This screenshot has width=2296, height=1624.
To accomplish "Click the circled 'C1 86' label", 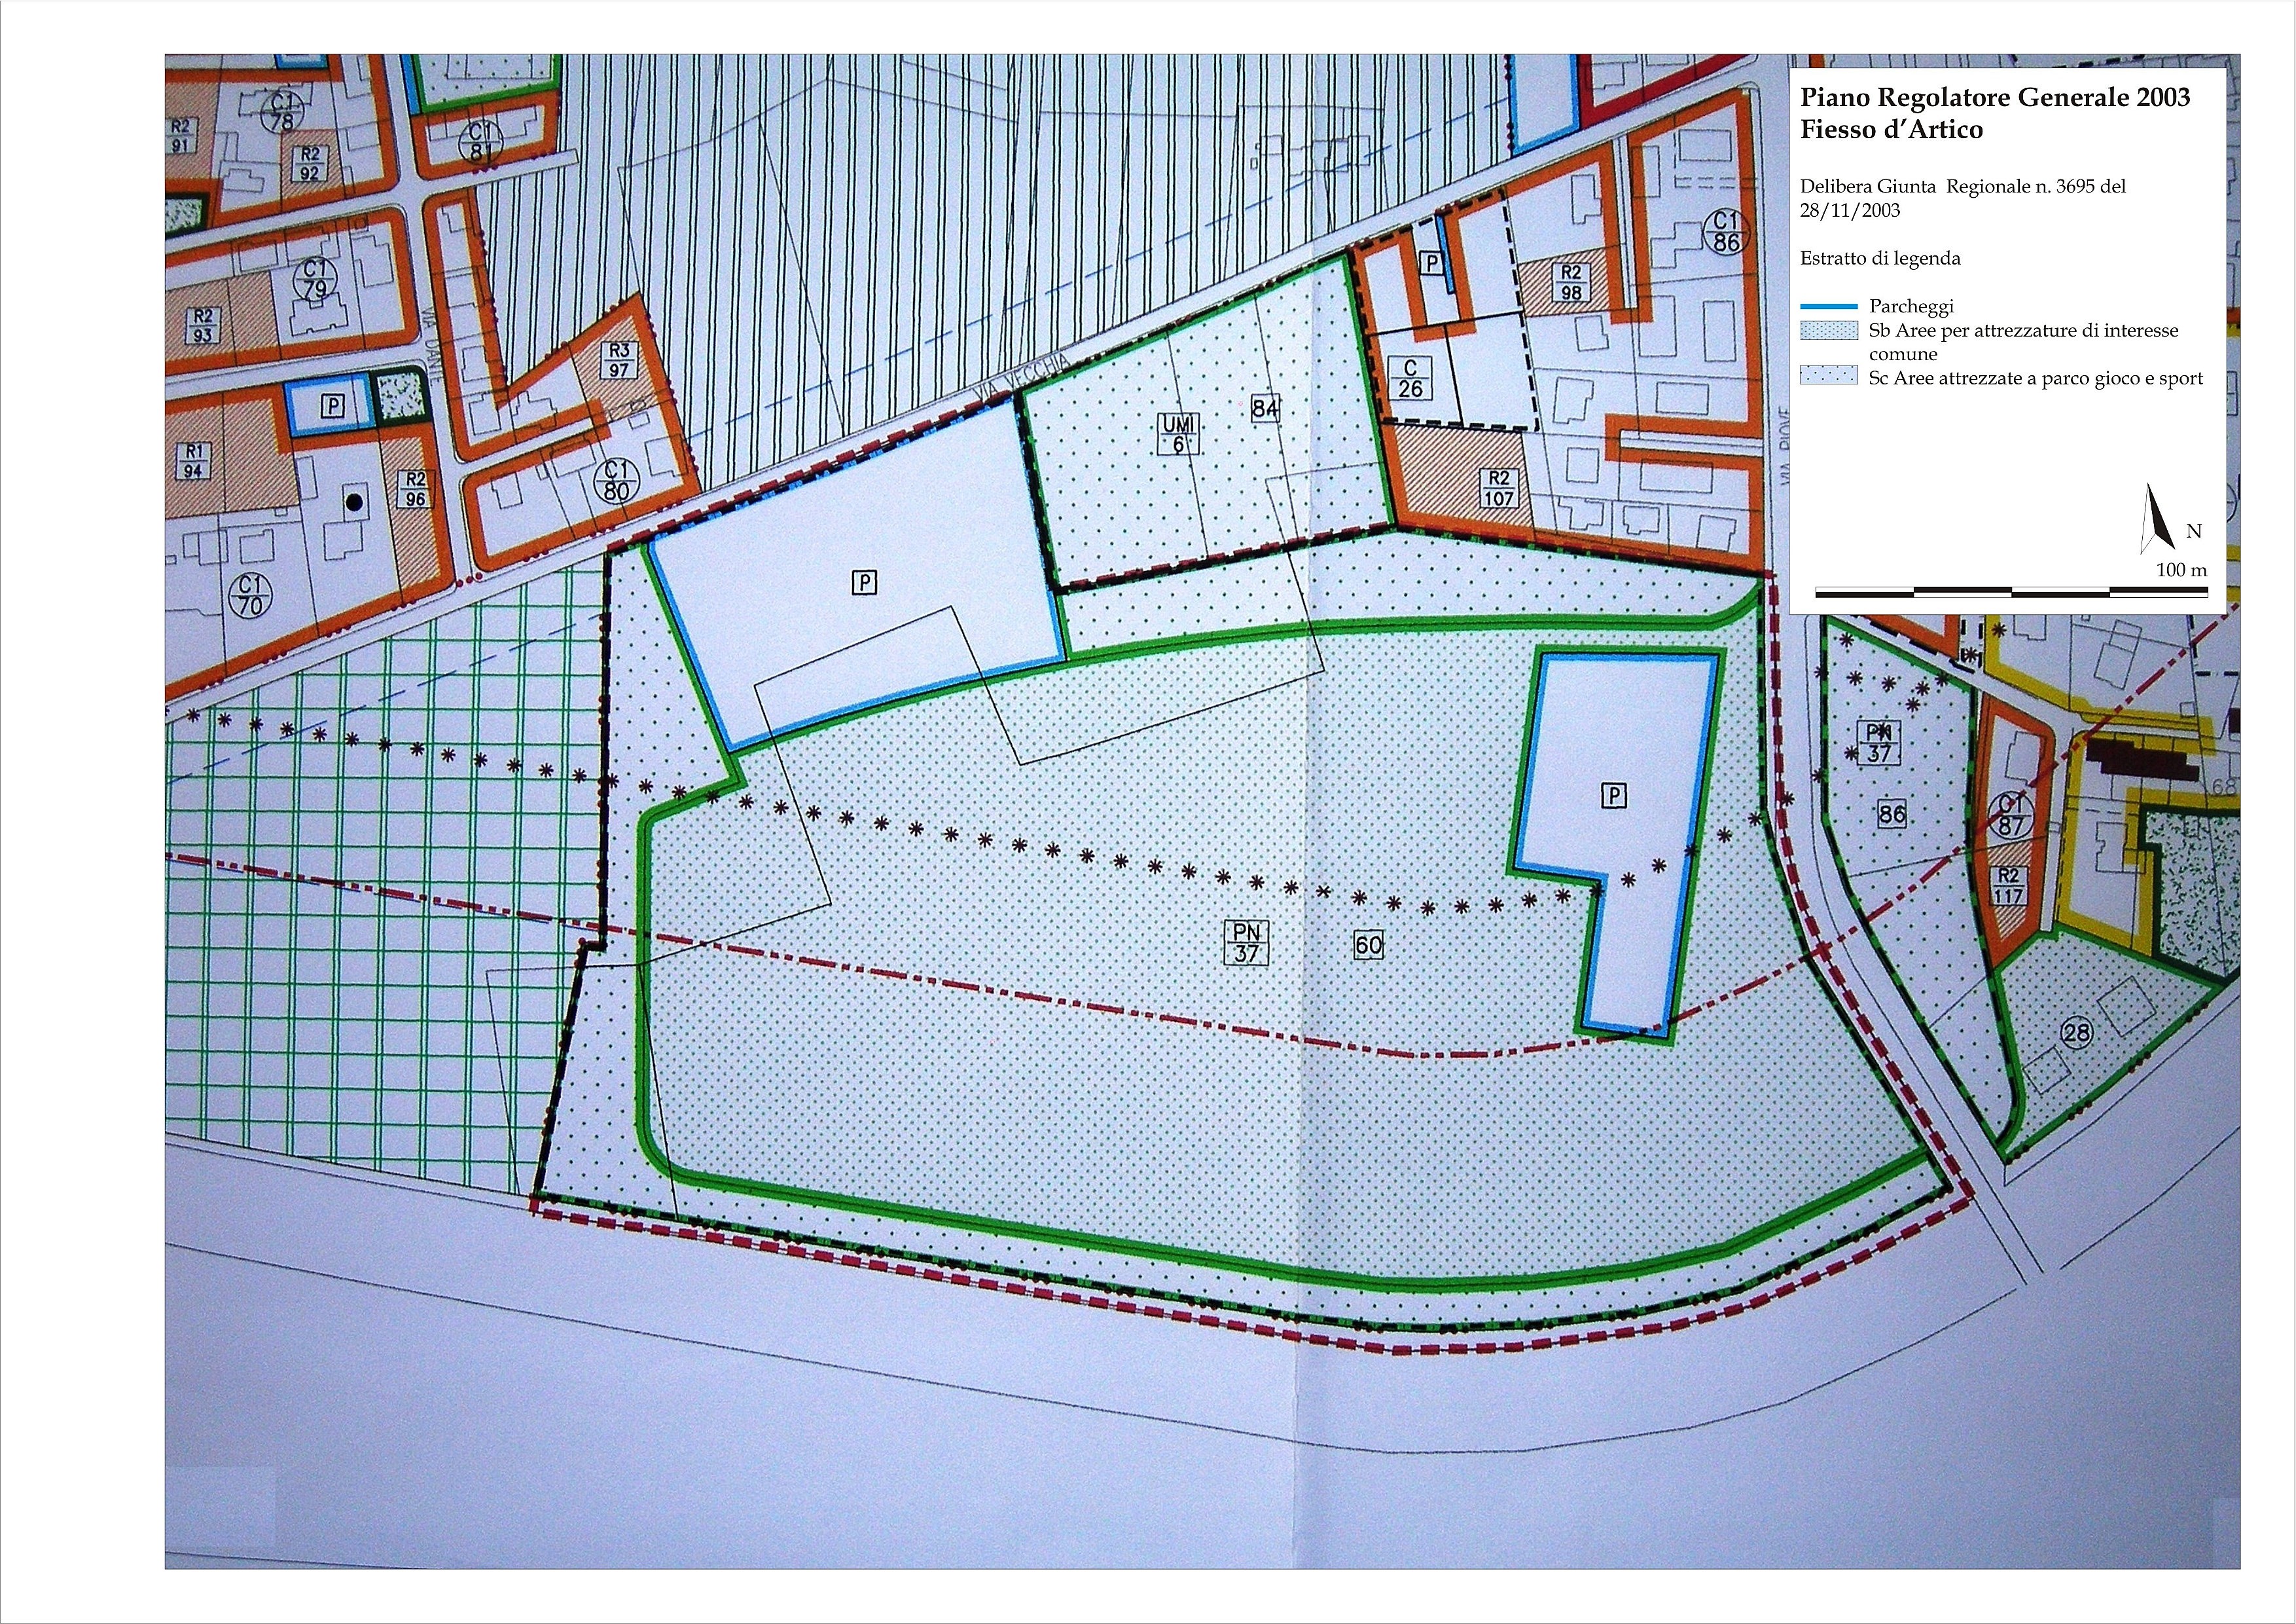I will tap(1726, 231).
